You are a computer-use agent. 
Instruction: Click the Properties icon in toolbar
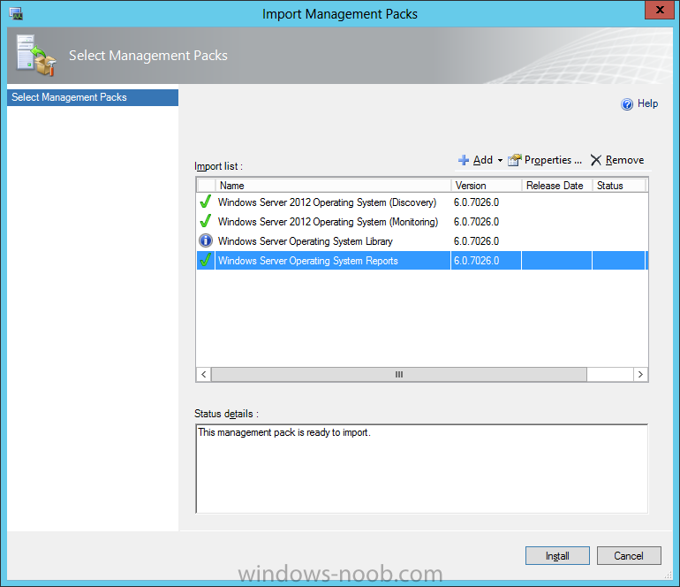pyautogui.click(x=515, y=160)
